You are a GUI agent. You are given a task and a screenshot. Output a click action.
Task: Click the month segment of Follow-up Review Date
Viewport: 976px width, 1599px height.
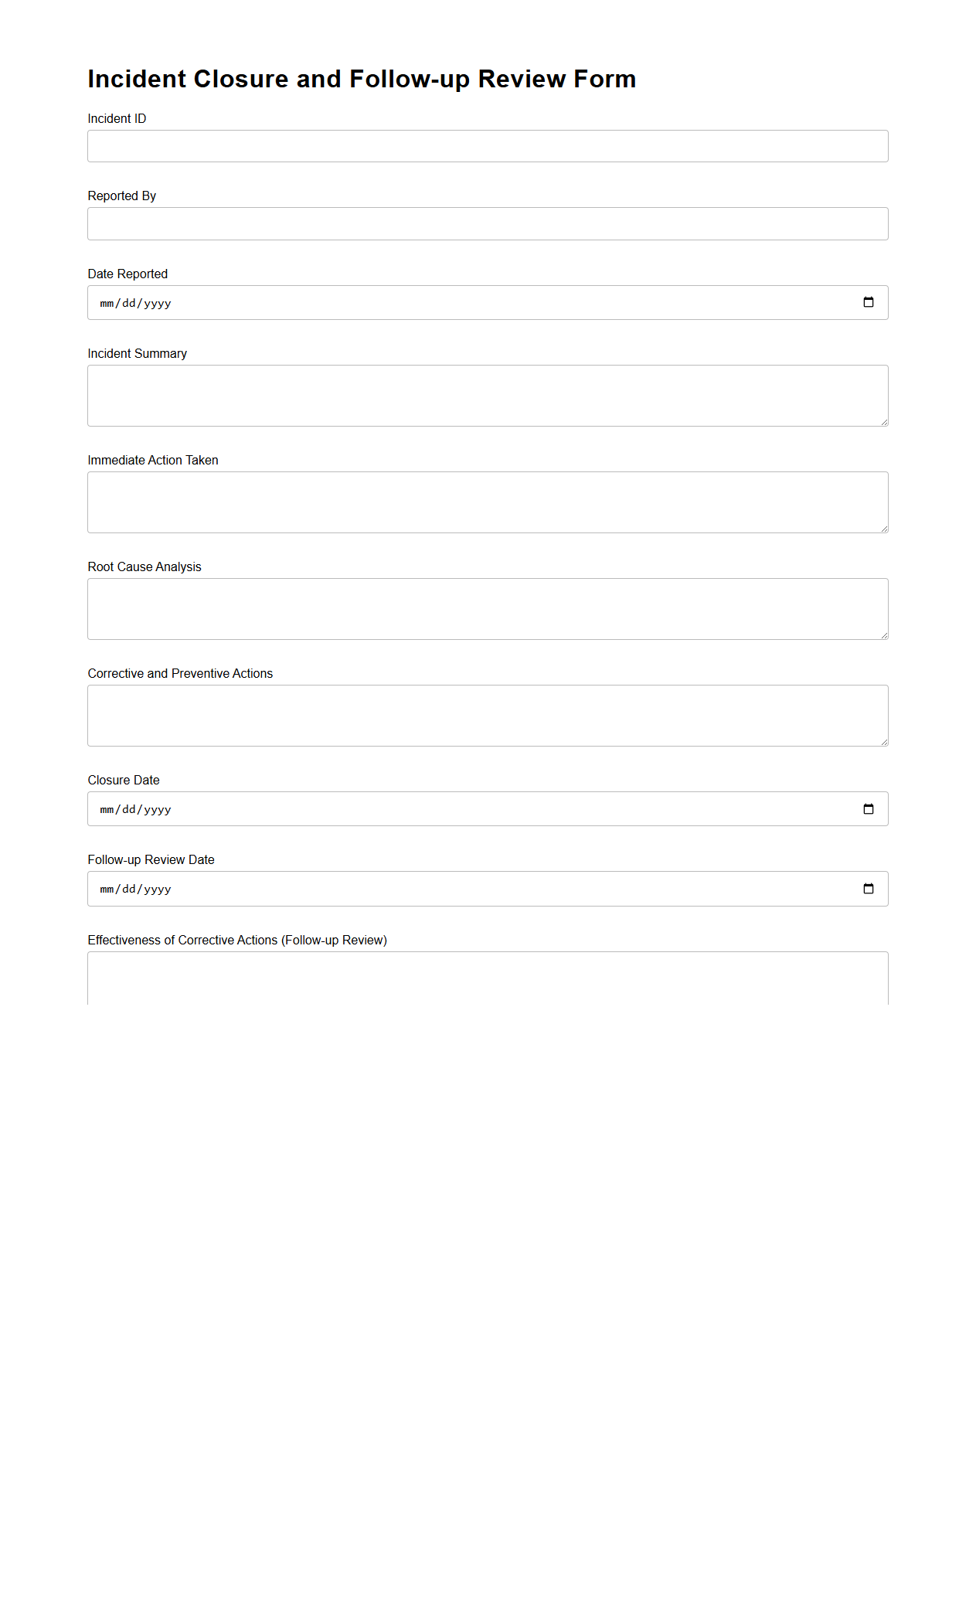coord(107,890)
